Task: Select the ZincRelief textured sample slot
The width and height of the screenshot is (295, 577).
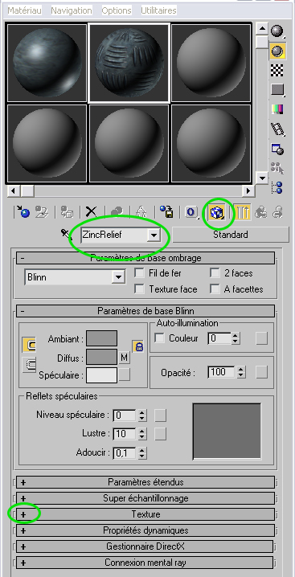Action: tap(129, 63)
